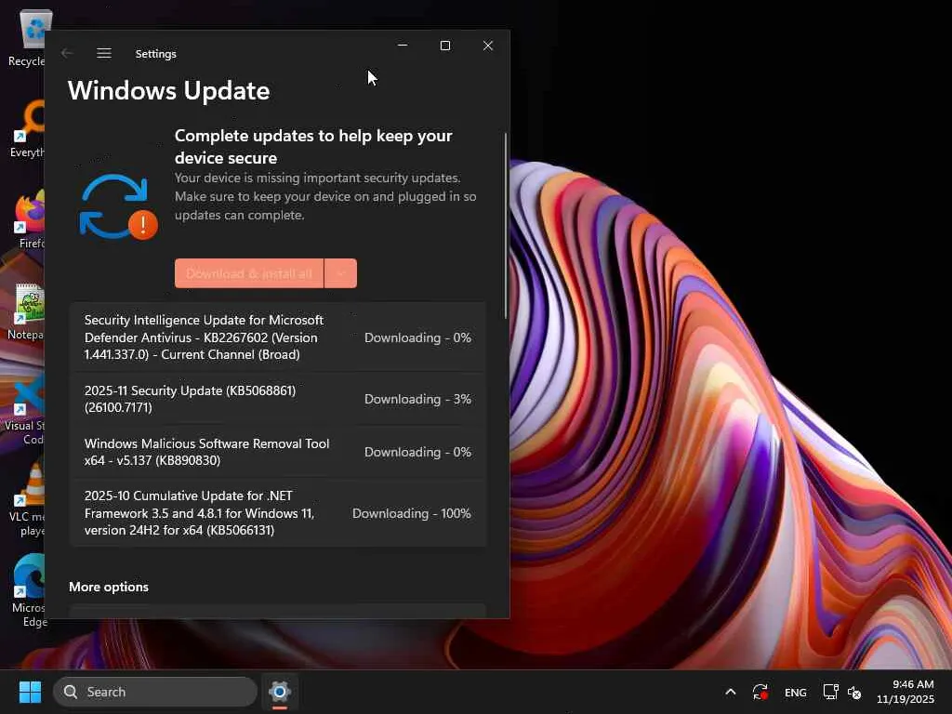Expand the Download & install all dropdown arrow
This screenshot has width=952, height=714.
coord(340,273)
